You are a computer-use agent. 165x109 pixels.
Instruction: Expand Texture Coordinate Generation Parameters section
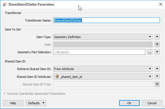pyautogui.click(x=4, y=94)
